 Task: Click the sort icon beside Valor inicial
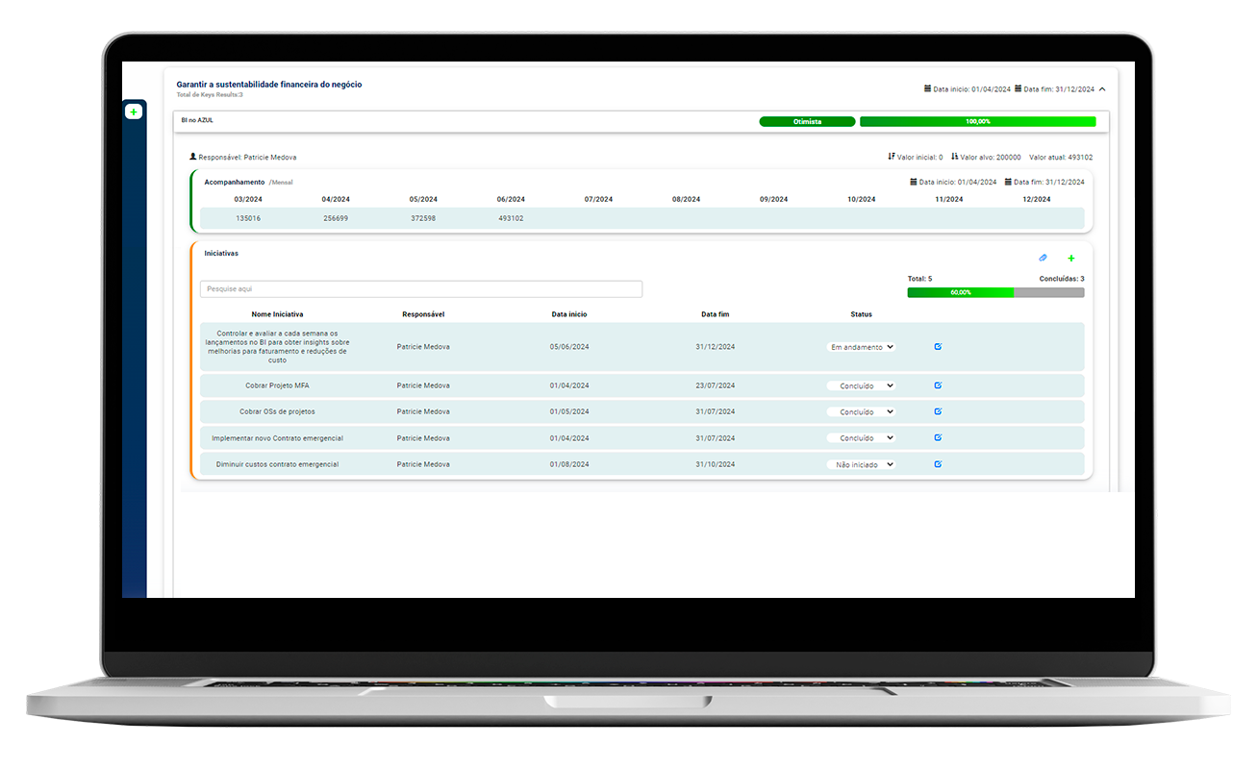point(892,156)
